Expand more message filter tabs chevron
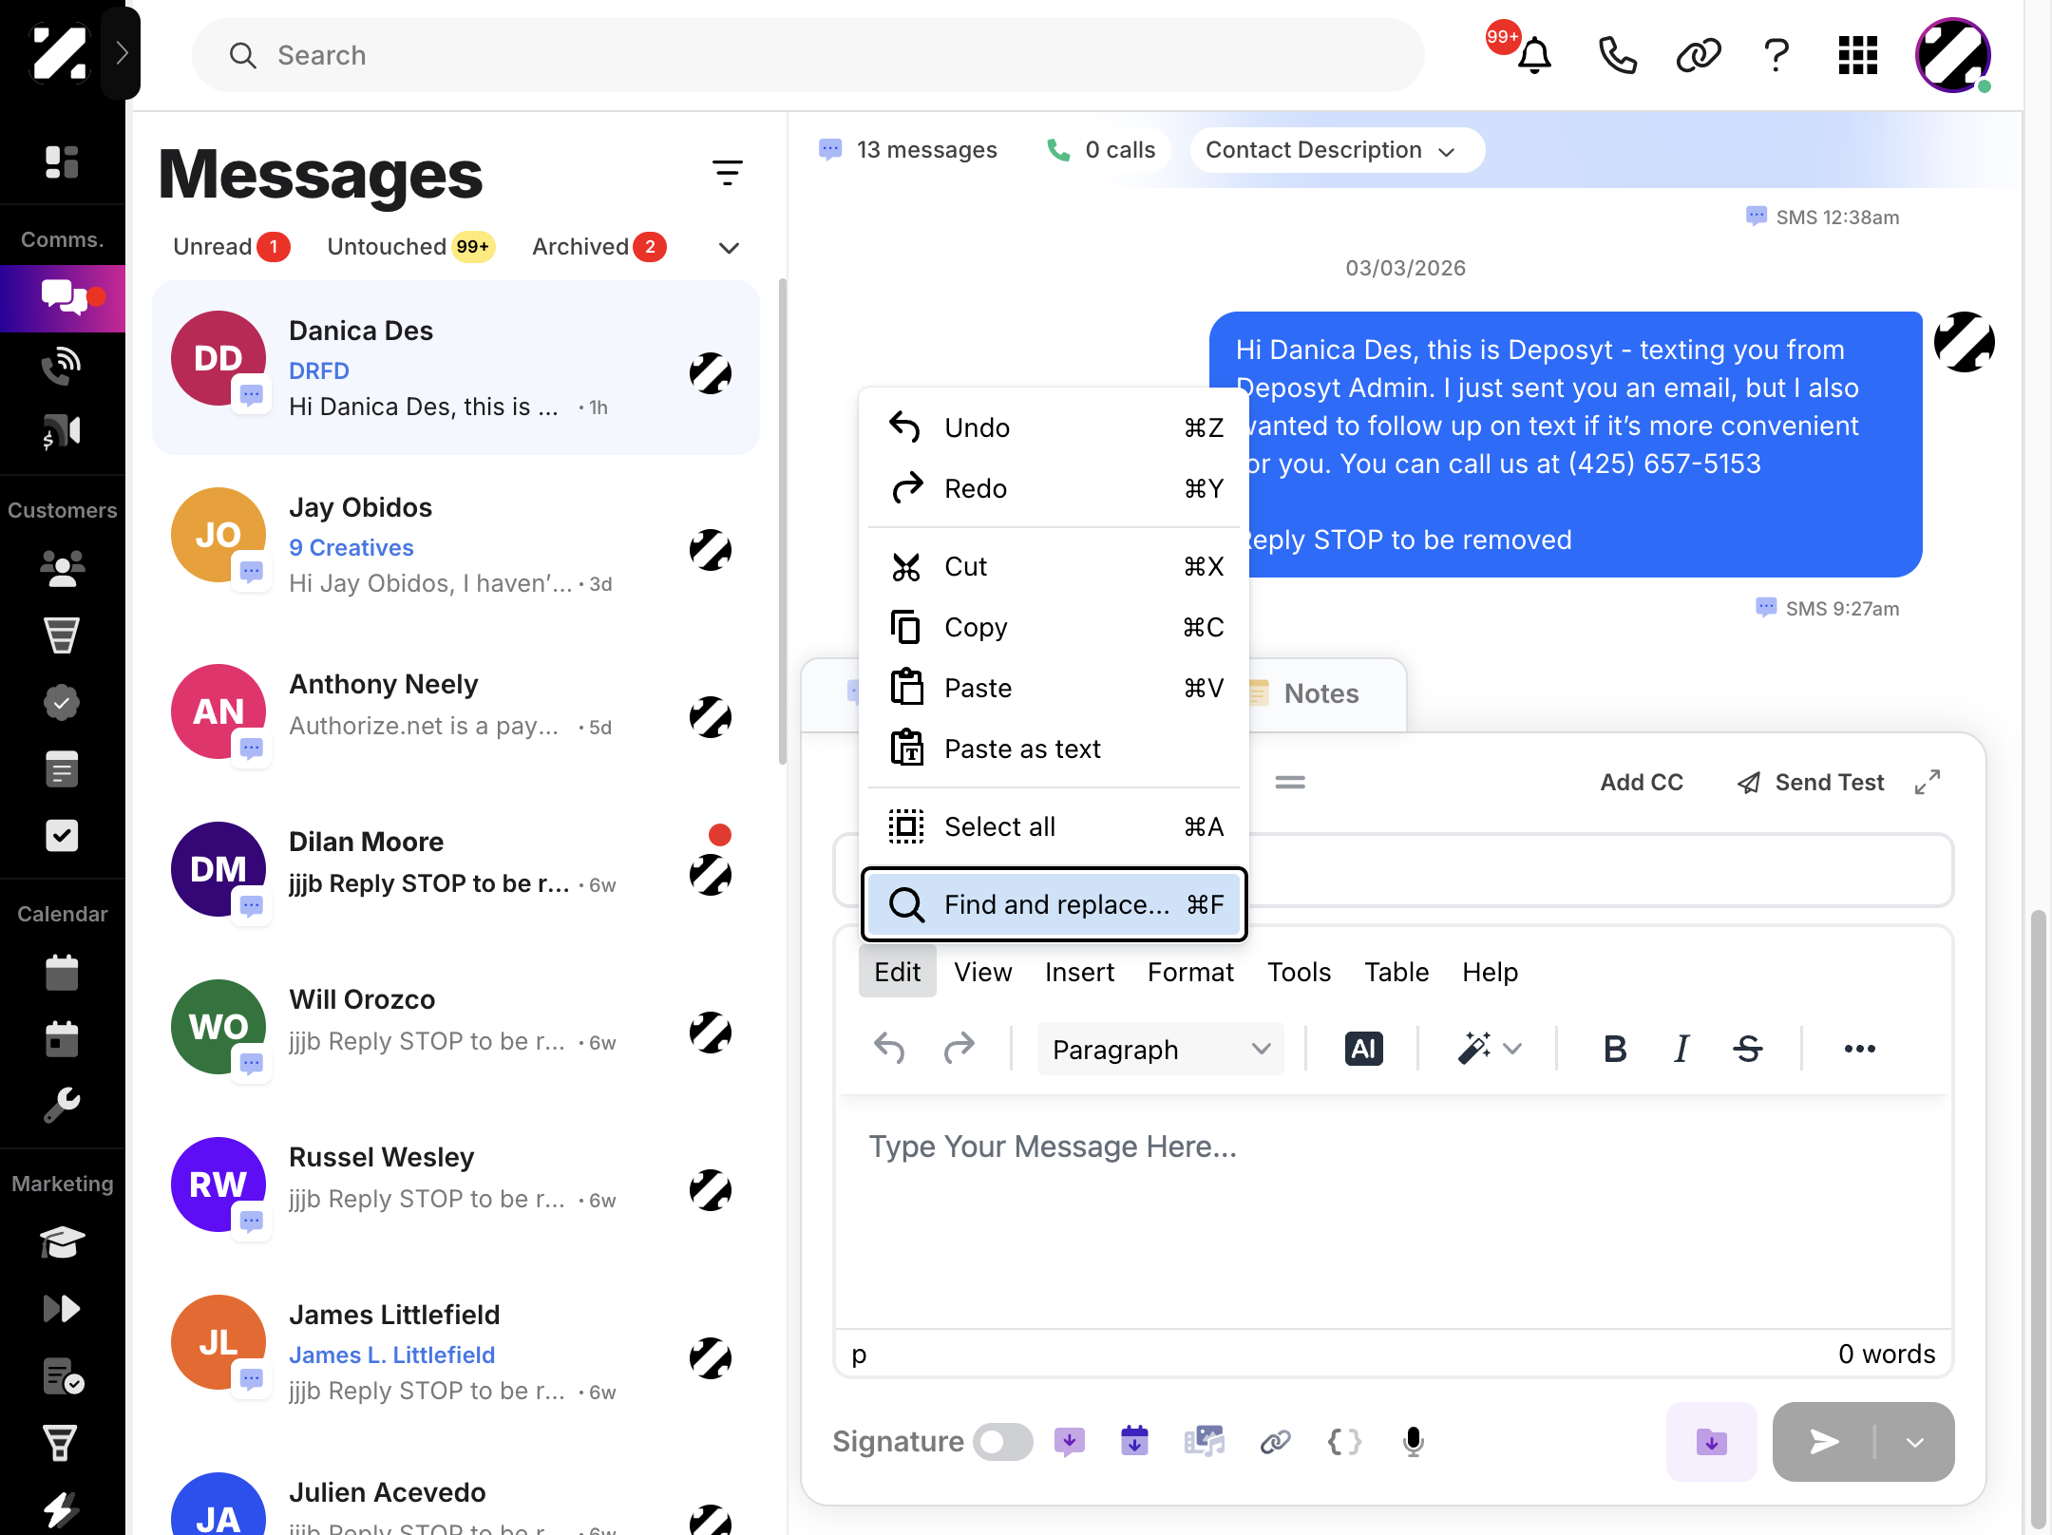 coord(729,248)
